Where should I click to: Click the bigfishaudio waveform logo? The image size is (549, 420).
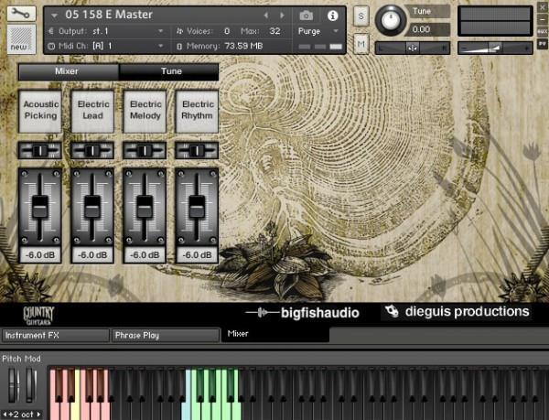302,313
